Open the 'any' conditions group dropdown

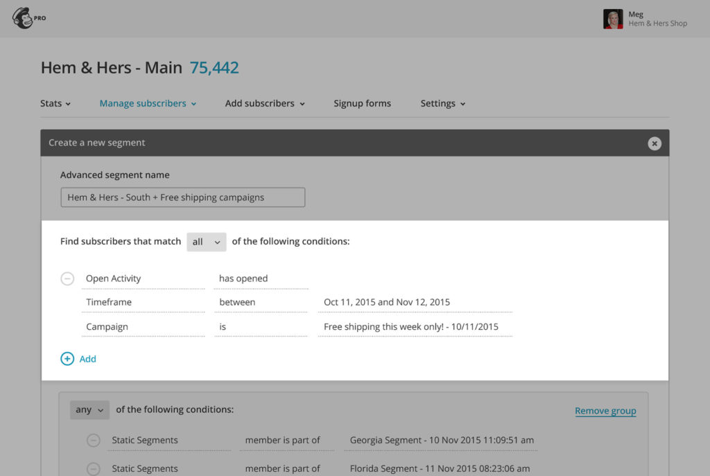pyautogui.click(x=89, y=409)
